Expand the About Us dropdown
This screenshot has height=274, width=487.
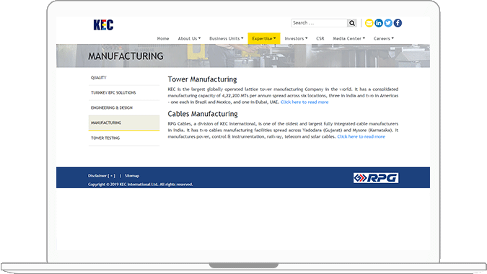[189, 38]
